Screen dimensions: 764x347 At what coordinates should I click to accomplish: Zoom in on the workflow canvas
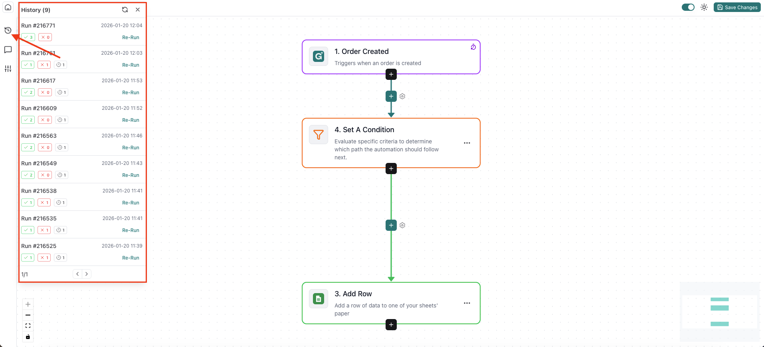click(28, 304)
